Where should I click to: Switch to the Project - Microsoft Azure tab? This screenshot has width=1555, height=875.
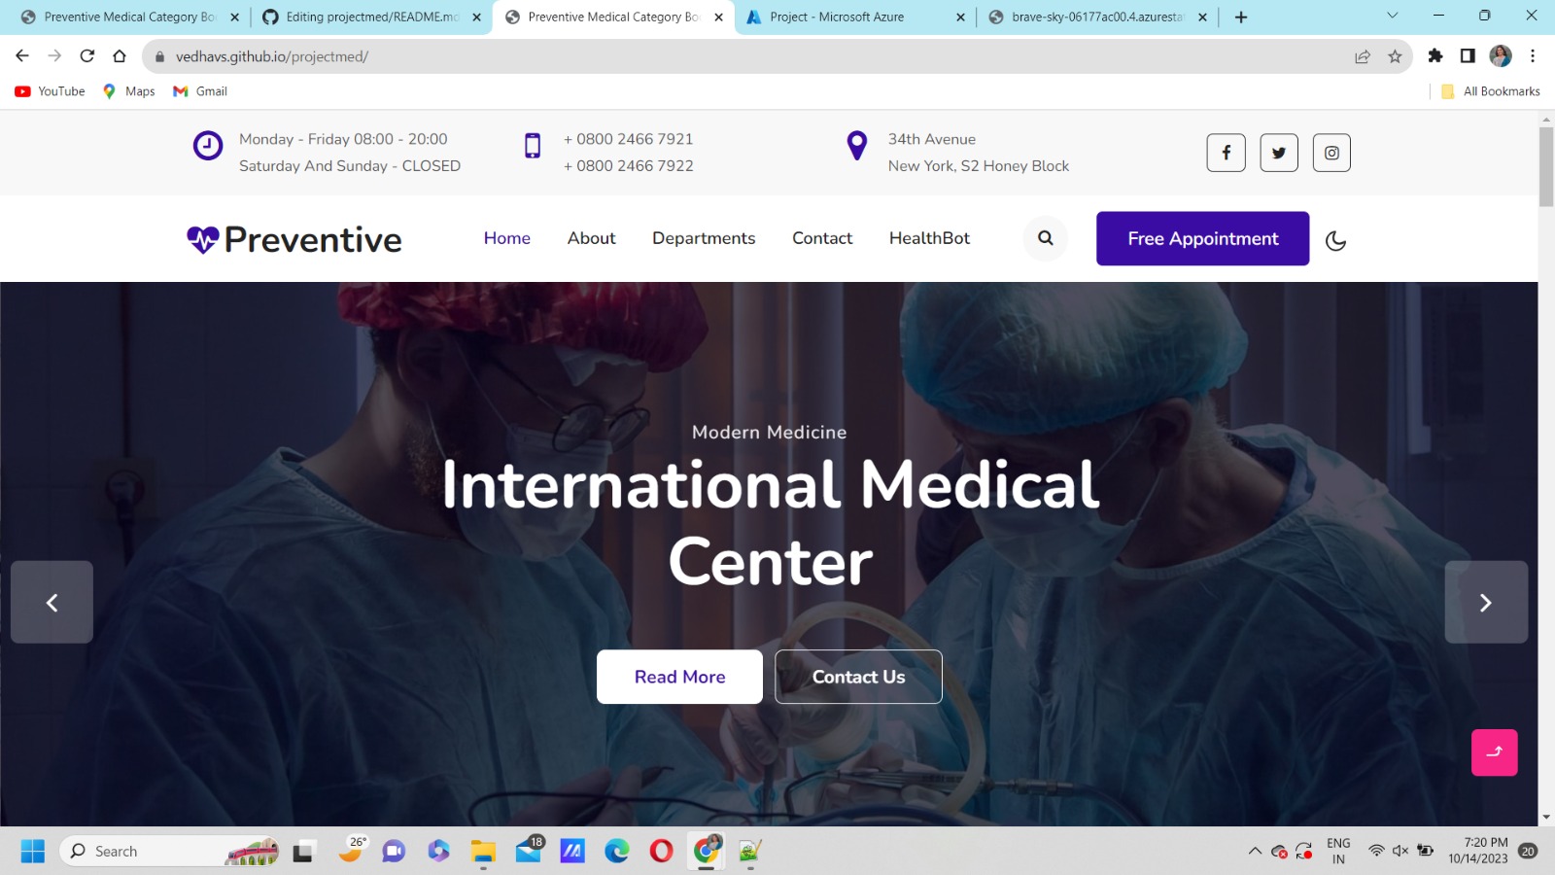click(x=836, y=17)
